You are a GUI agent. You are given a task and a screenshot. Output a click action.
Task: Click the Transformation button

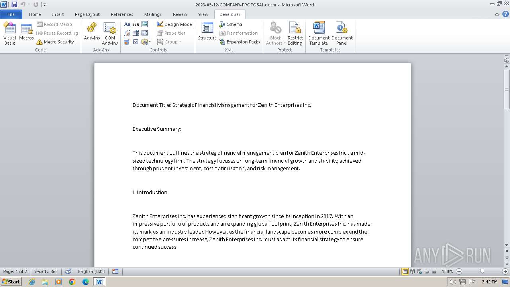click(x=238, y=33)
